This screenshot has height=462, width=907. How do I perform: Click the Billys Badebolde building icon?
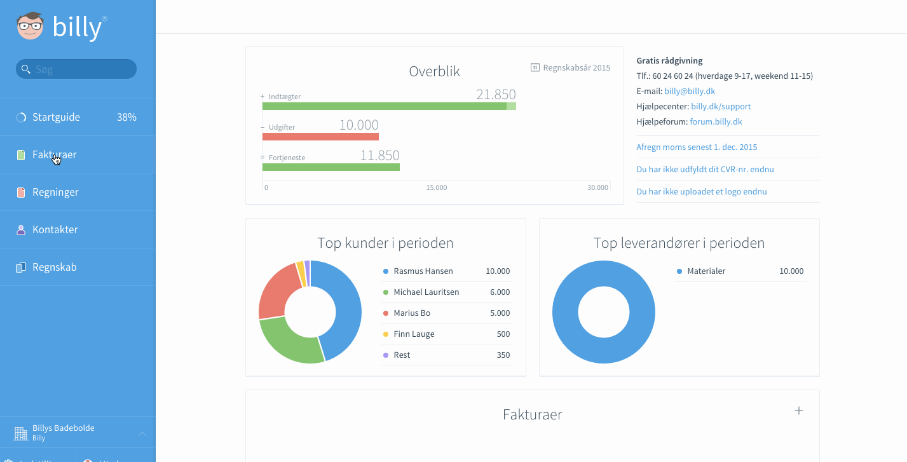(21, 433)
